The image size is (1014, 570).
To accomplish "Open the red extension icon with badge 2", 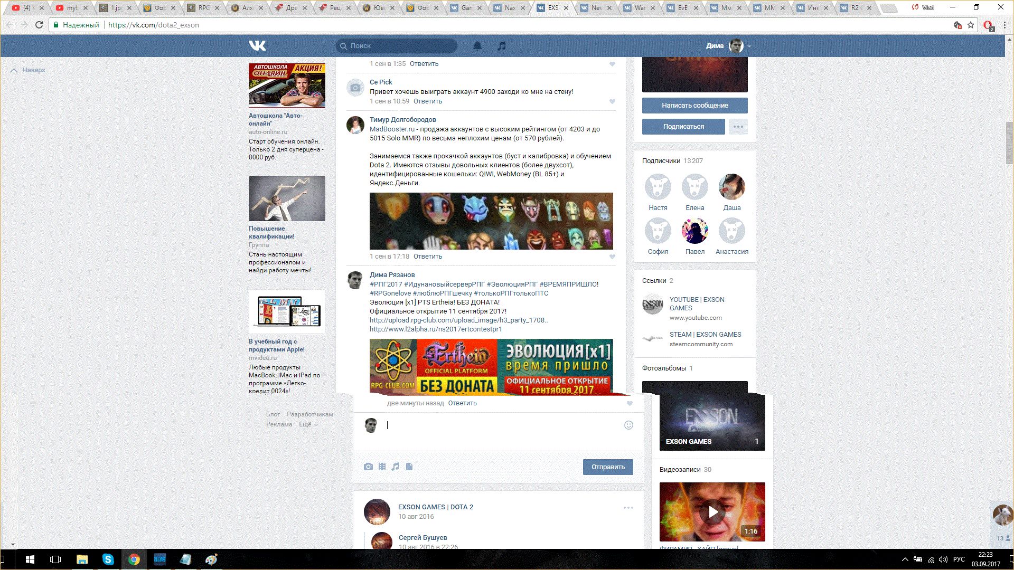I will tap(988, 25).
